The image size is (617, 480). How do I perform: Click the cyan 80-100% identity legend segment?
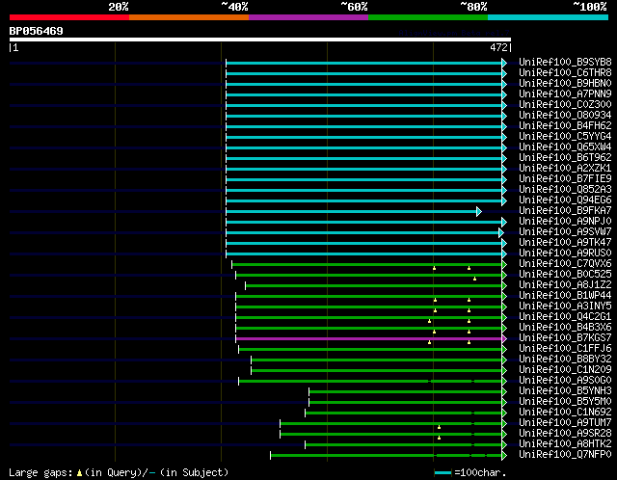(549, 17)
